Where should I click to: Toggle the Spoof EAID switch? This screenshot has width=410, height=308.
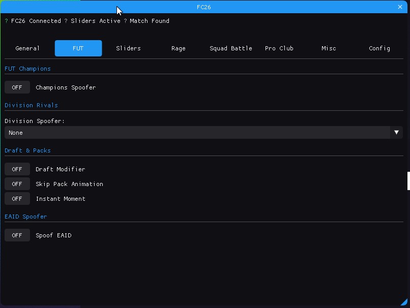17,235
